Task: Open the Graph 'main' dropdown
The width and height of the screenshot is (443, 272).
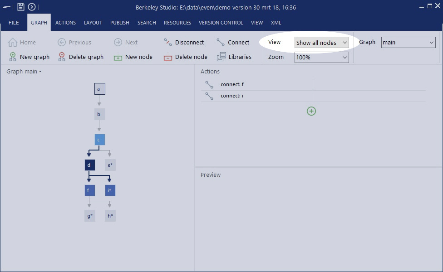Action: (408, 42)
